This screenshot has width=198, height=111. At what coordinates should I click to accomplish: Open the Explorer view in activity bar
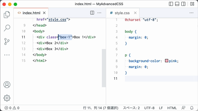(7, 14)
